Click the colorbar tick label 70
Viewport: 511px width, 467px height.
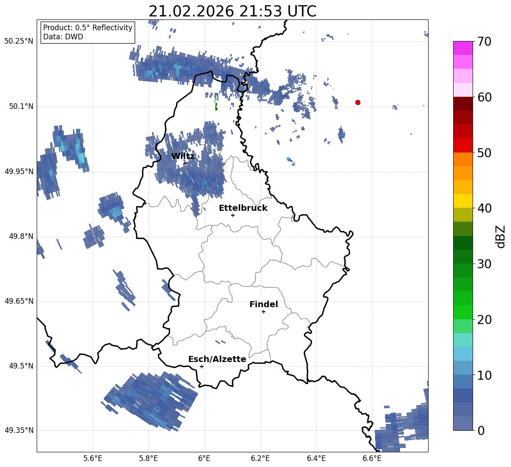(x=484, y=42)
